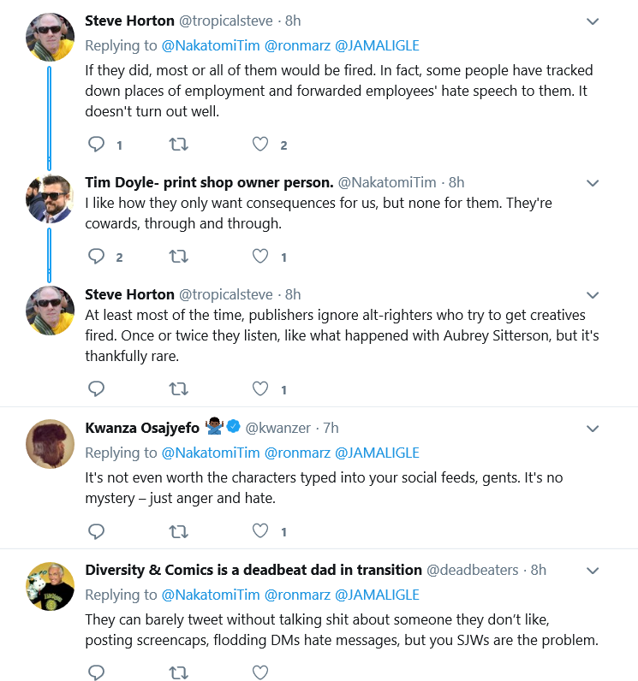
Task: Like Steve Horton's tweet with 2 likes
Action: tap(260, 144)
